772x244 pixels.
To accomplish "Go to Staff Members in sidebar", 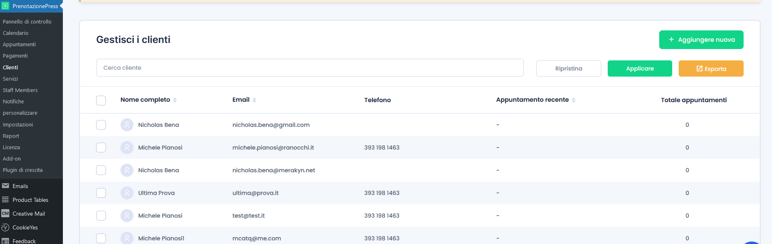I will [x=20, y=90].
